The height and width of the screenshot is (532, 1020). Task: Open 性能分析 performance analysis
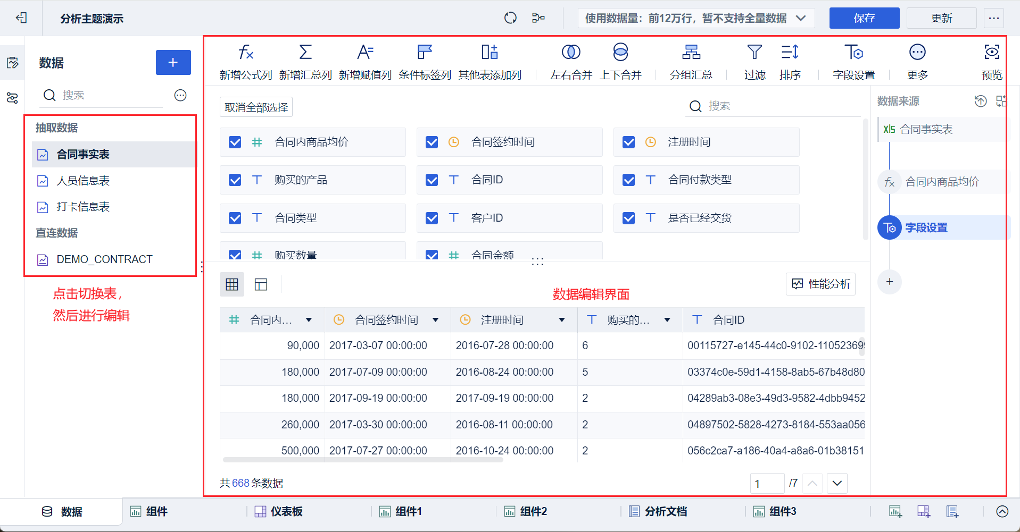[820, 284]
